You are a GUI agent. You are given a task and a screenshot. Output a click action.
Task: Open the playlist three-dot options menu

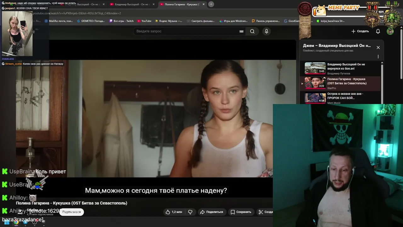378,57
